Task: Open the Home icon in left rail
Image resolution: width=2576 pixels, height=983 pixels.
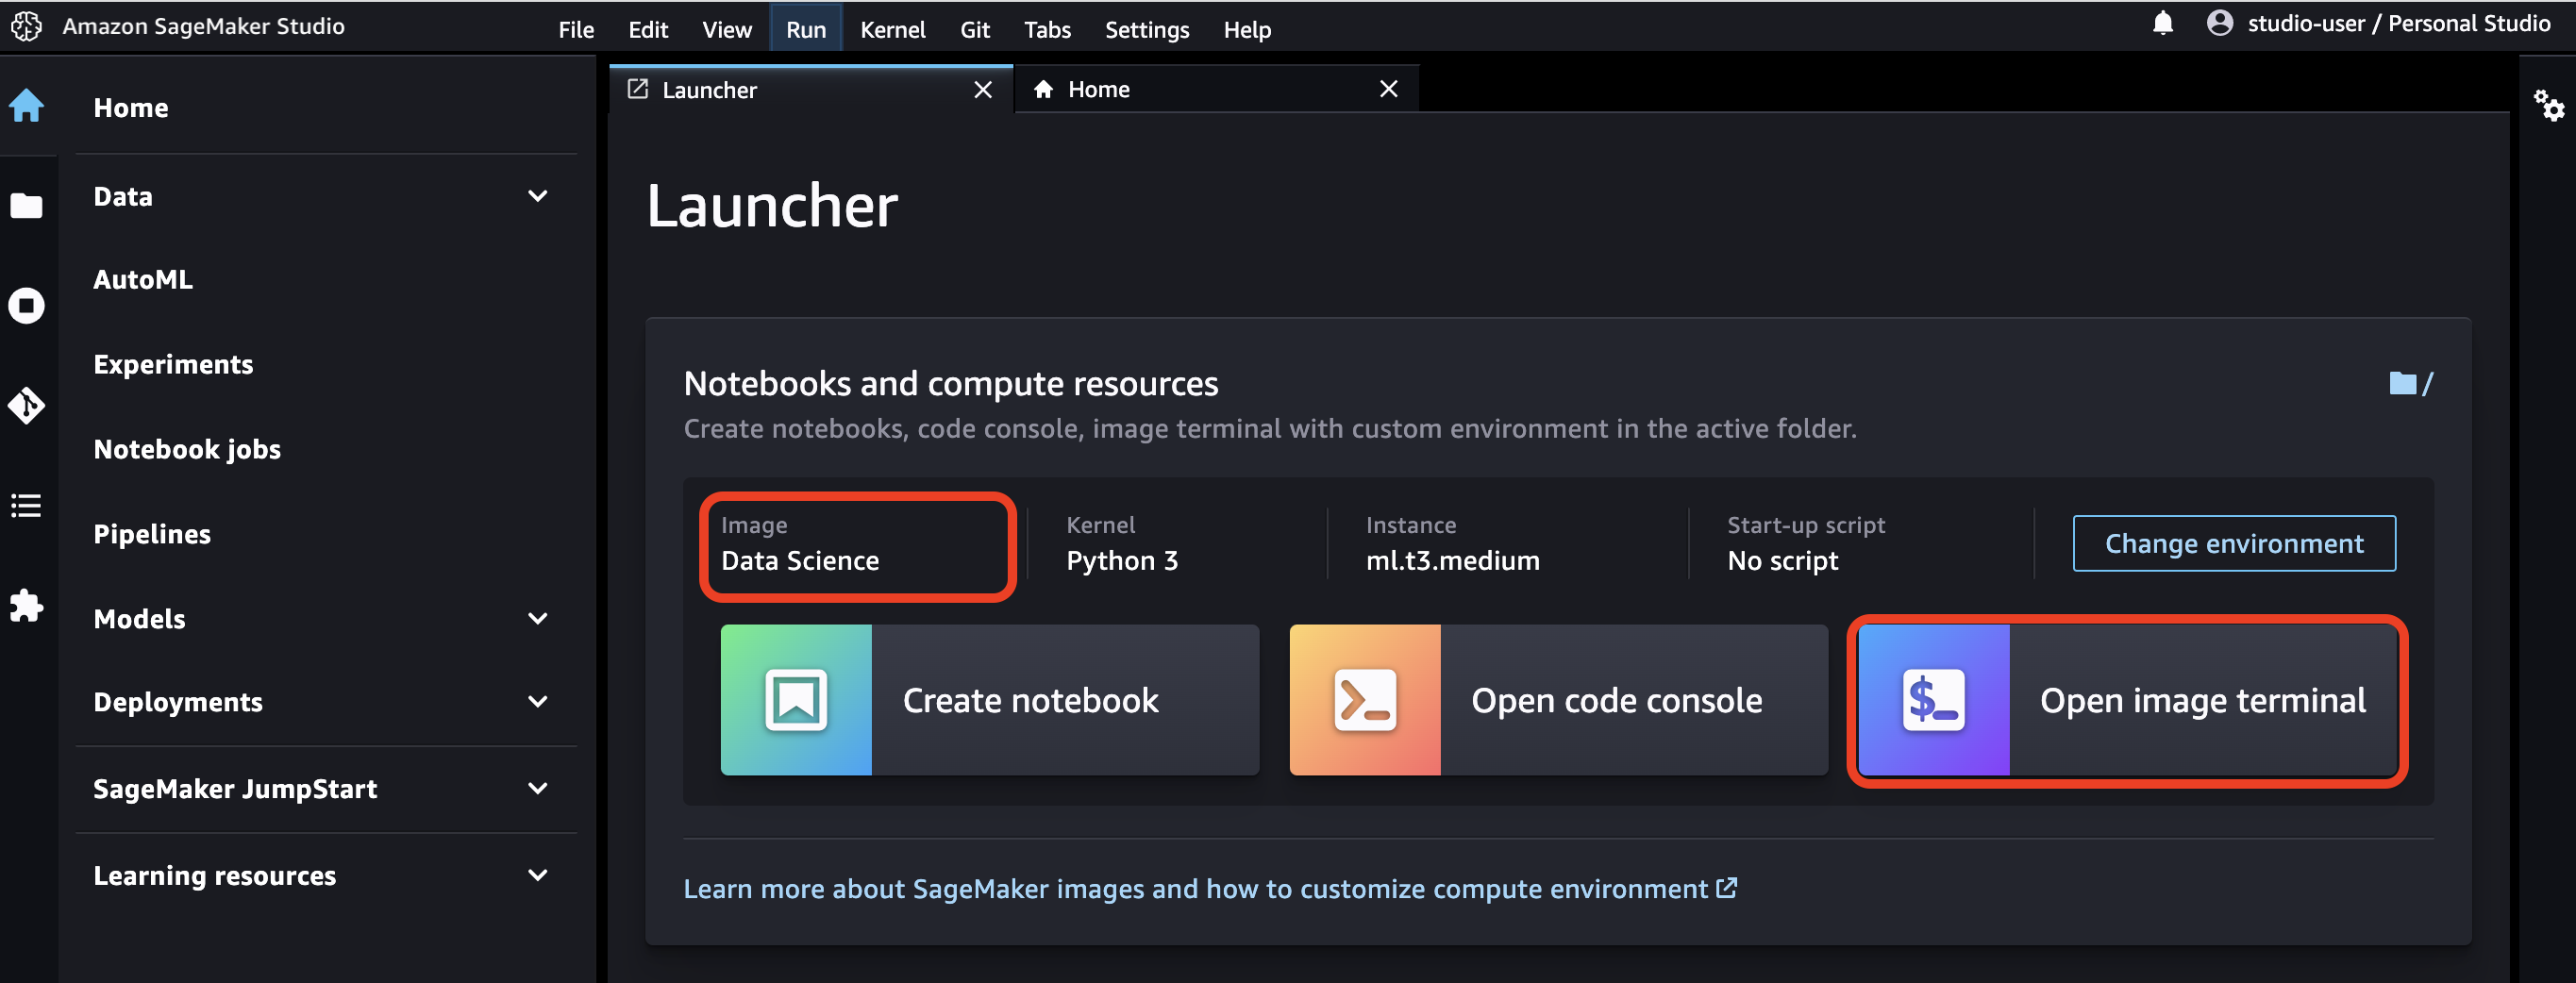Action: 27,105
